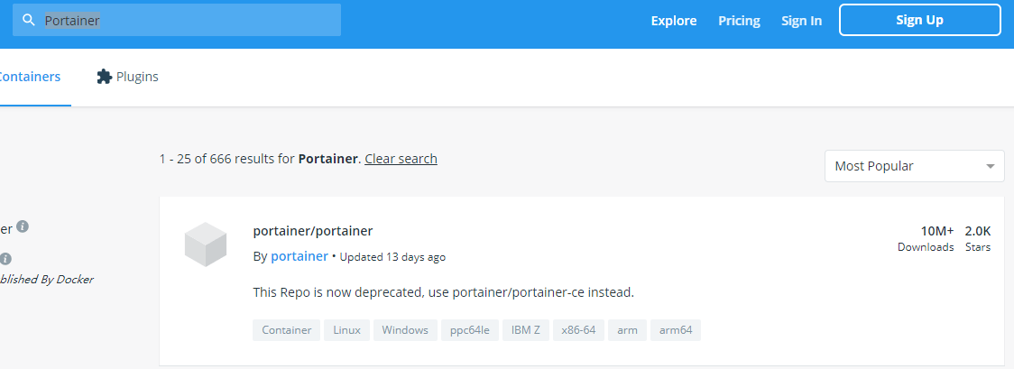Click the Updated 13 days ago text
This screenshot has height=369, width=1014.
(x=392, y=257)
